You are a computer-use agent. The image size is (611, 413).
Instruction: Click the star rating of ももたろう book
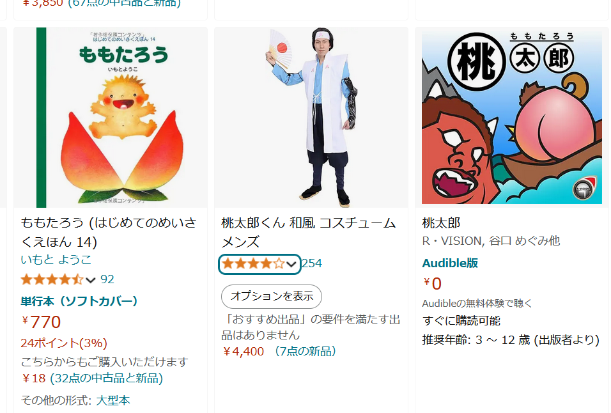coord(52,279)
